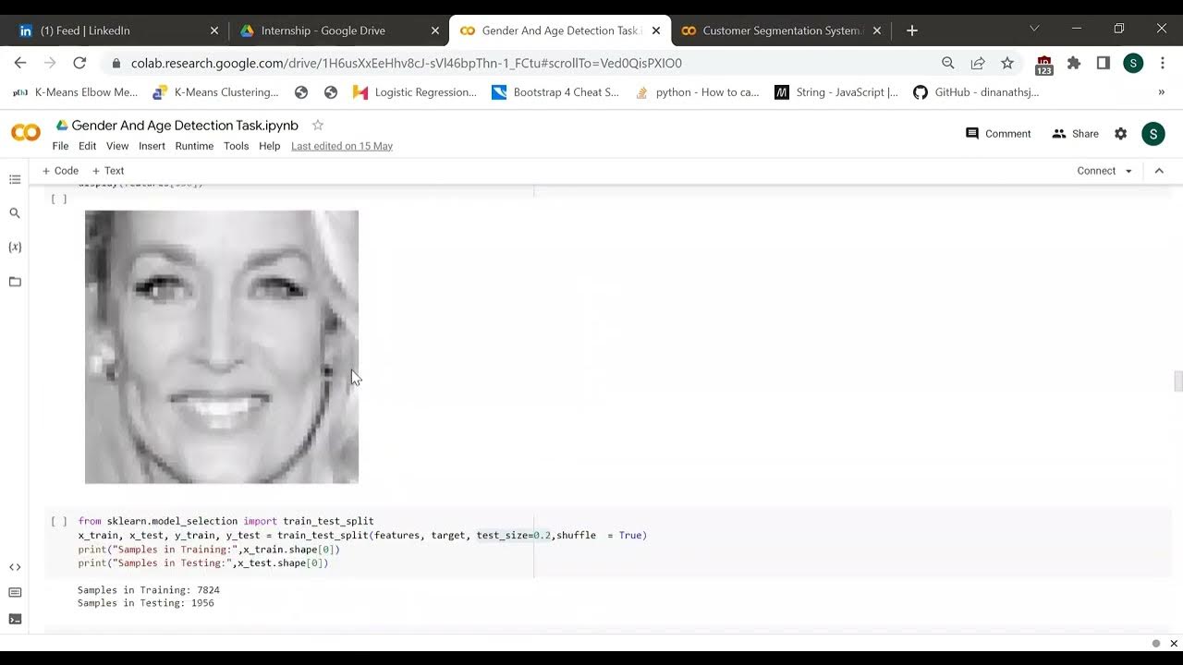This screenshot has width=1183, height=665.
Task: Run the train_test_split code cell
Action: (x=59, y=522)
